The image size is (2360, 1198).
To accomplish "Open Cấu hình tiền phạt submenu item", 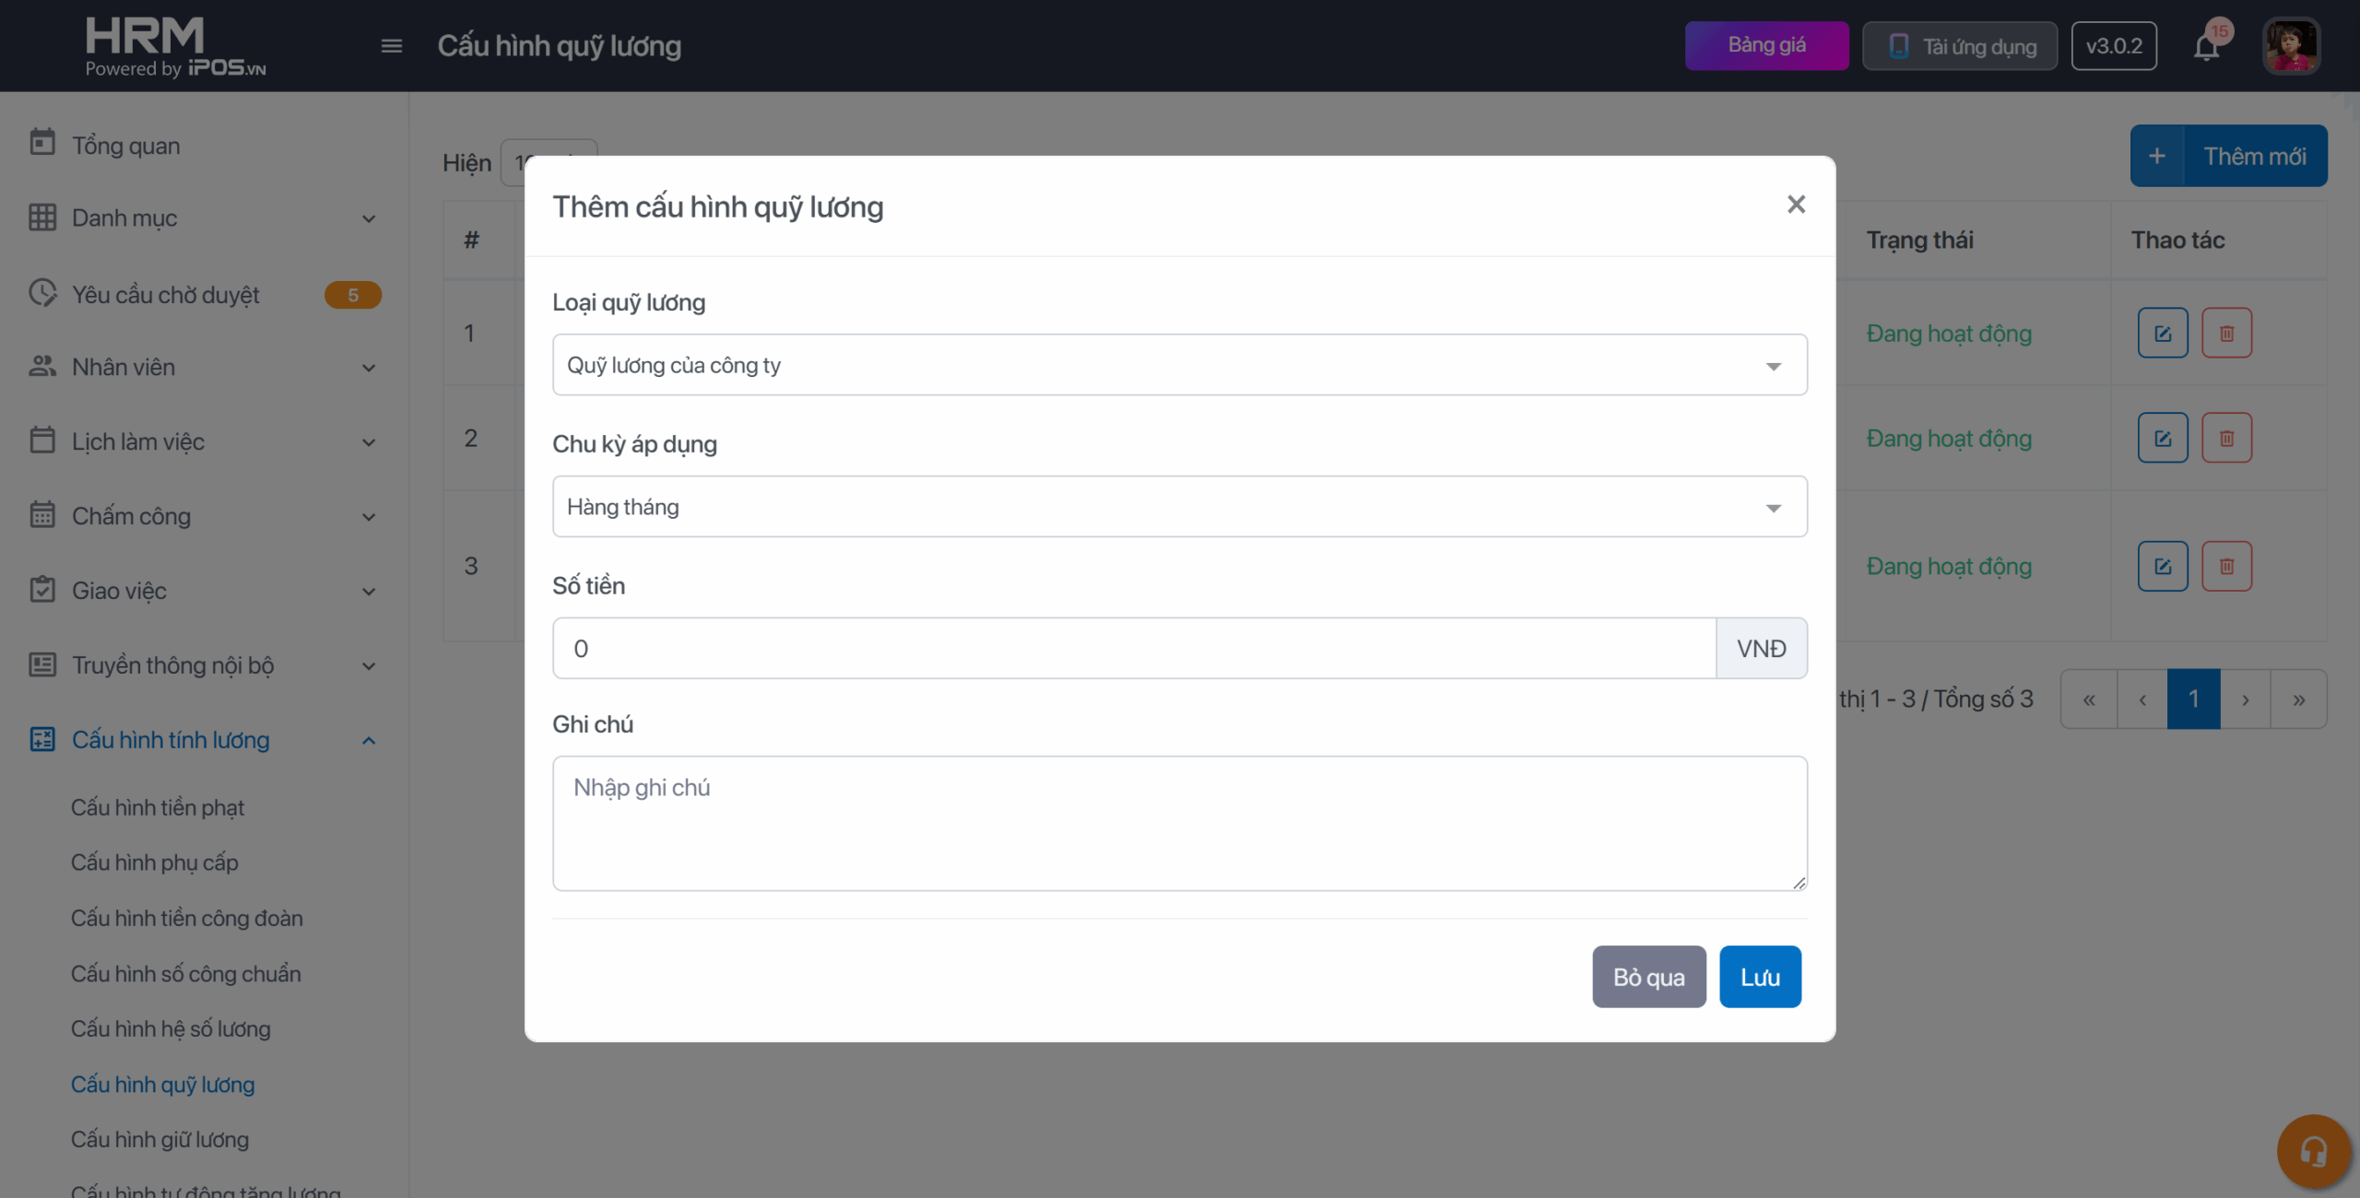I will point(158,808).
